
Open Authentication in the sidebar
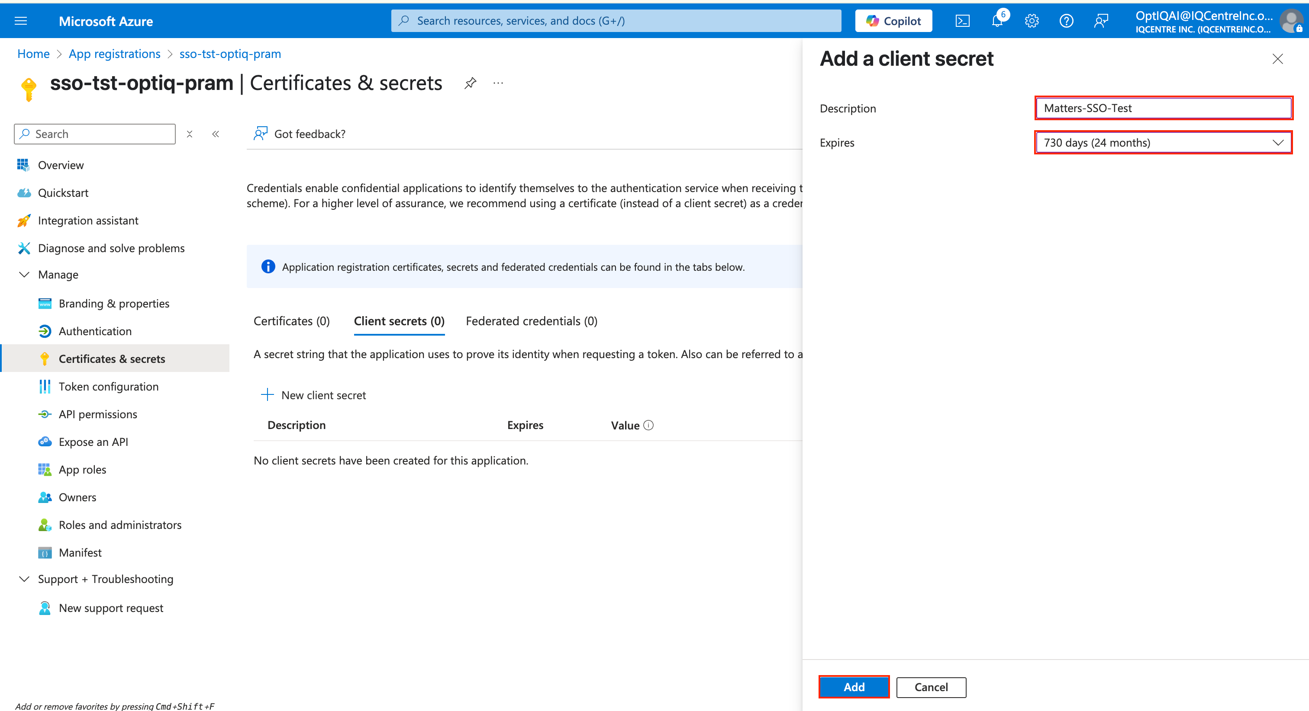pyautogui.click(x=96, y=331)
